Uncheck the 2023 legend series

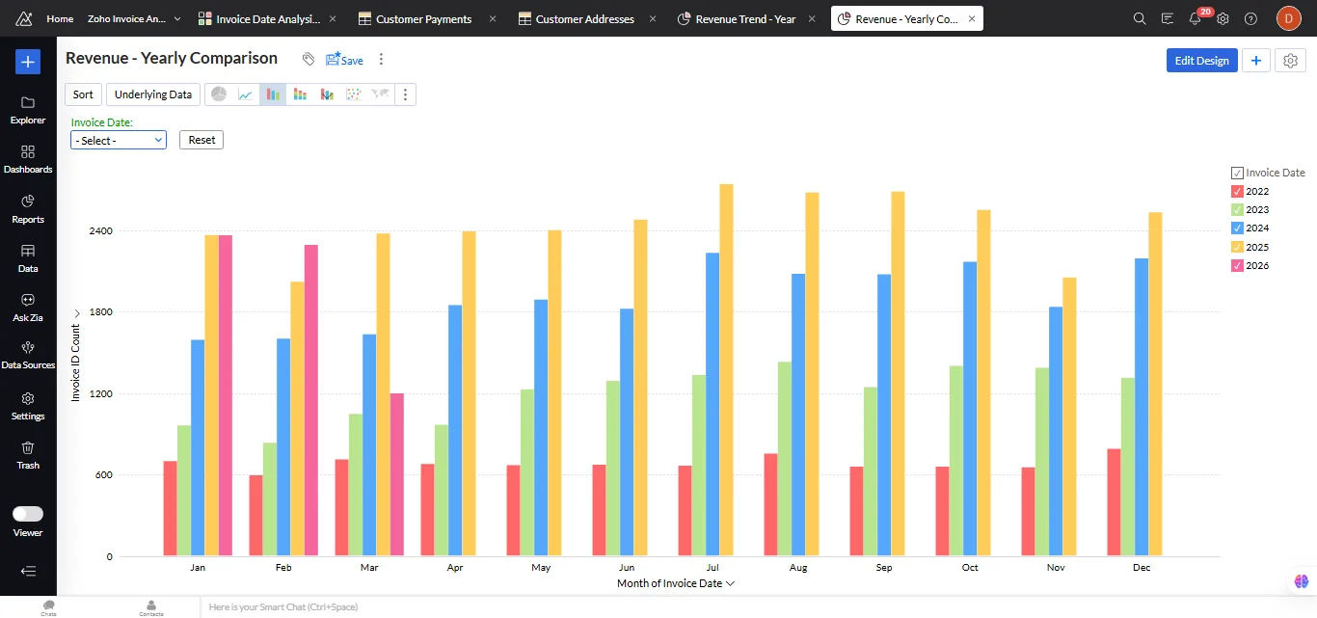pyautogui.click(x=1237, y=209)
